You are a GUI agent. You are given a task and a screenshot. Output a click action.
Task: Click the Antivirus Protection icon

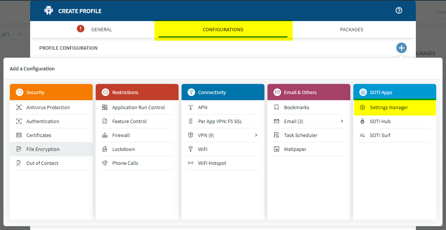click(19, 108)
